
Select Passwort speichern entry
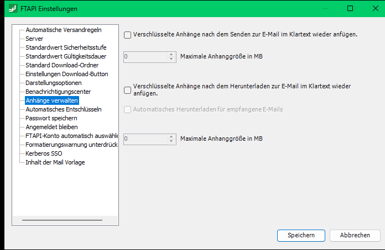pos(51,118)
